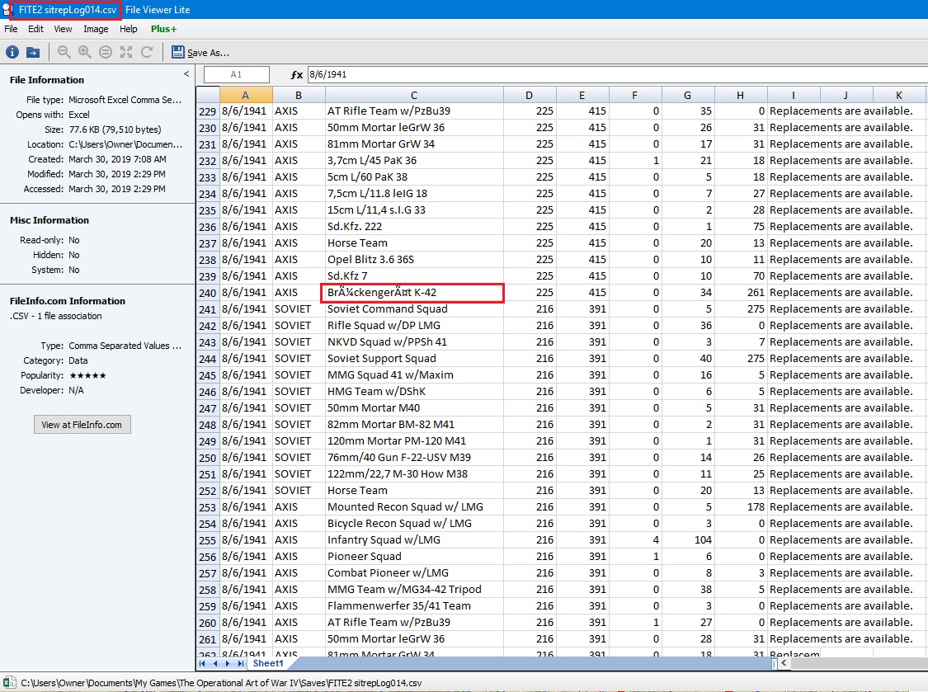
Task: Go to previous sheet navigation arrow
Action: 215,664
